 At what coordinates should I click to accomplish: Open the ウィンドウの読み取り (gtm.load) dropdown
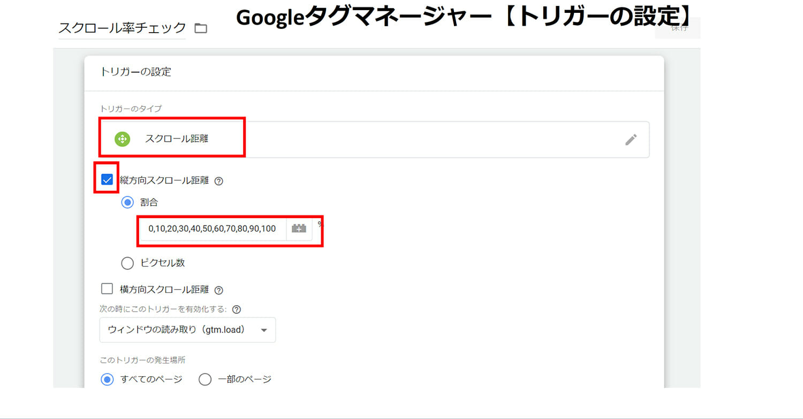[187, 330]
